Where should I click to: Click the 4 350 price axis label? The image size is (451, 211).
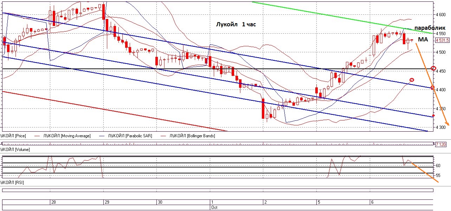coord(441,109)
